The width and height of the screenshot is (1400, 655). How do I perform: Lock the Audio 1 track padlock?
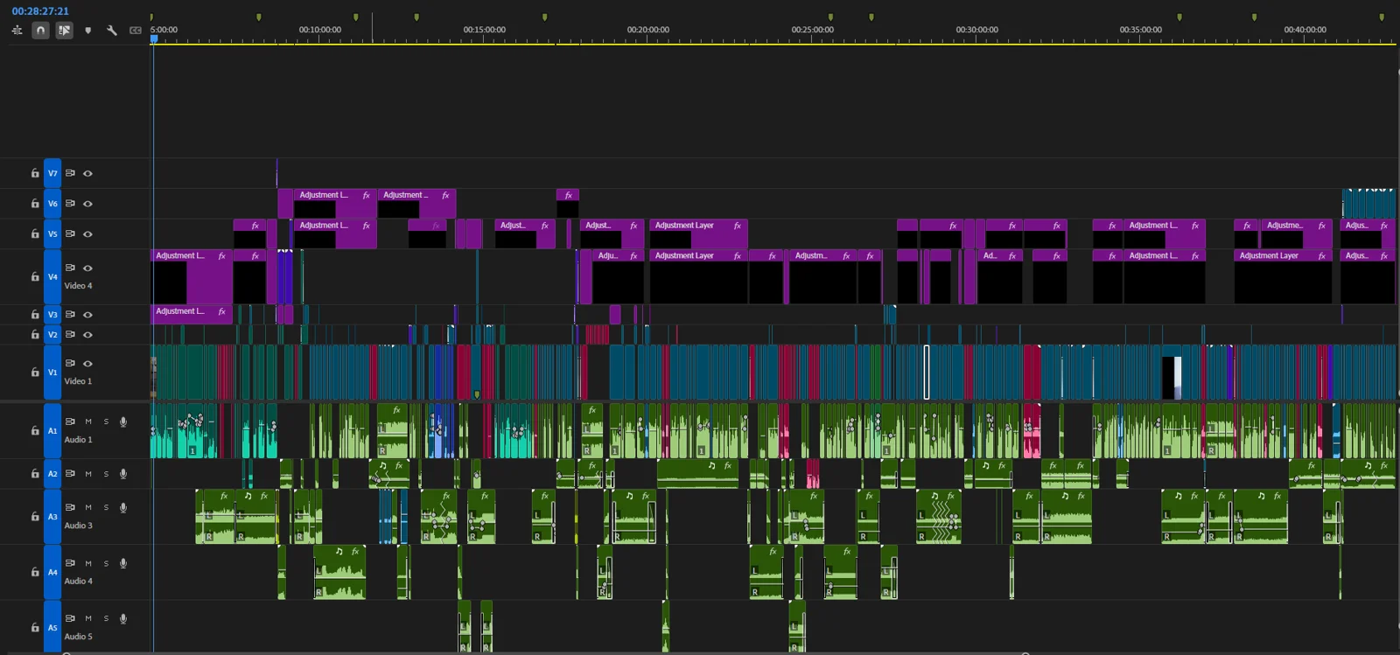coord(35,430)
